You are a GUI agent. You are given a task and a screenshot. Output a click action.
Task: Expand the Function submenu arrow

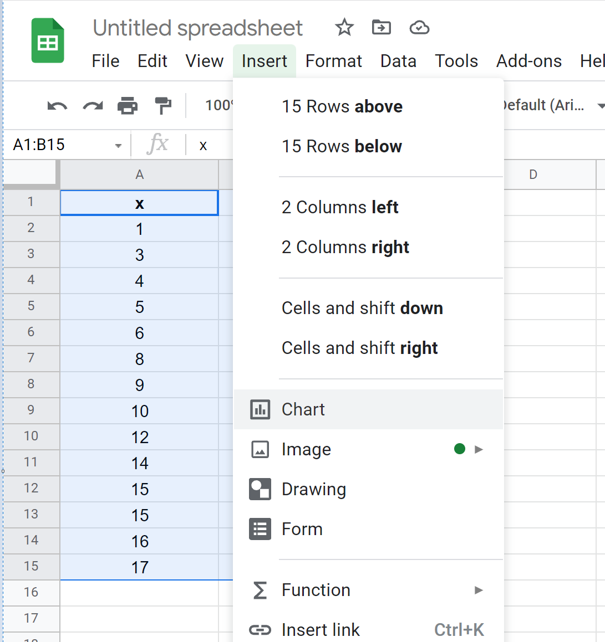point(479,590)
